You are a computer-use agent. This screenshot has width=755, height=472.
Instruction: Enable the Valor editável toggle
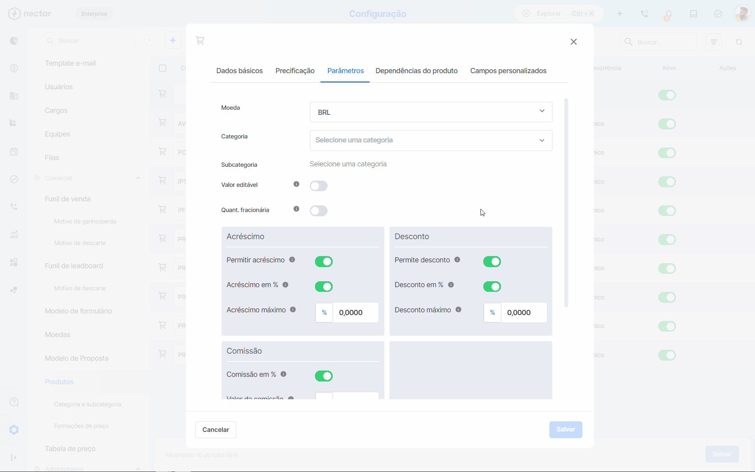pos(319,186)
